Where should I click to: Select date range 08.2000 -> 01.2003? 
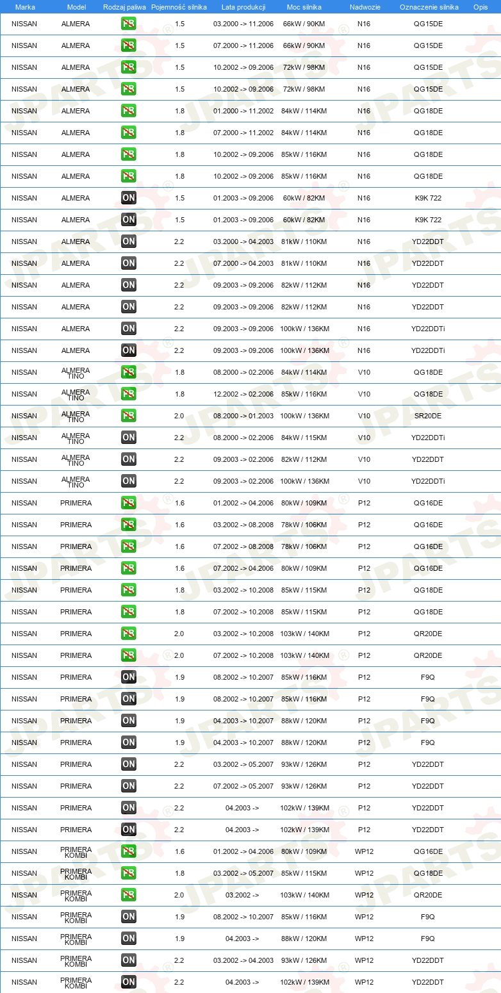tap(243, 416)
